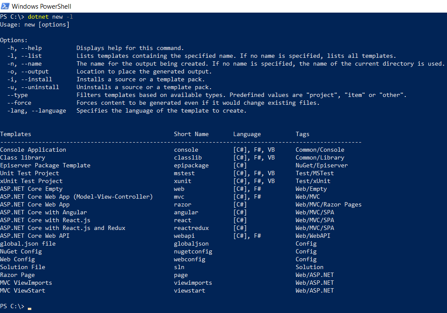Click the 'razor' short name
The image size is (447, 313).
(183, 204)
